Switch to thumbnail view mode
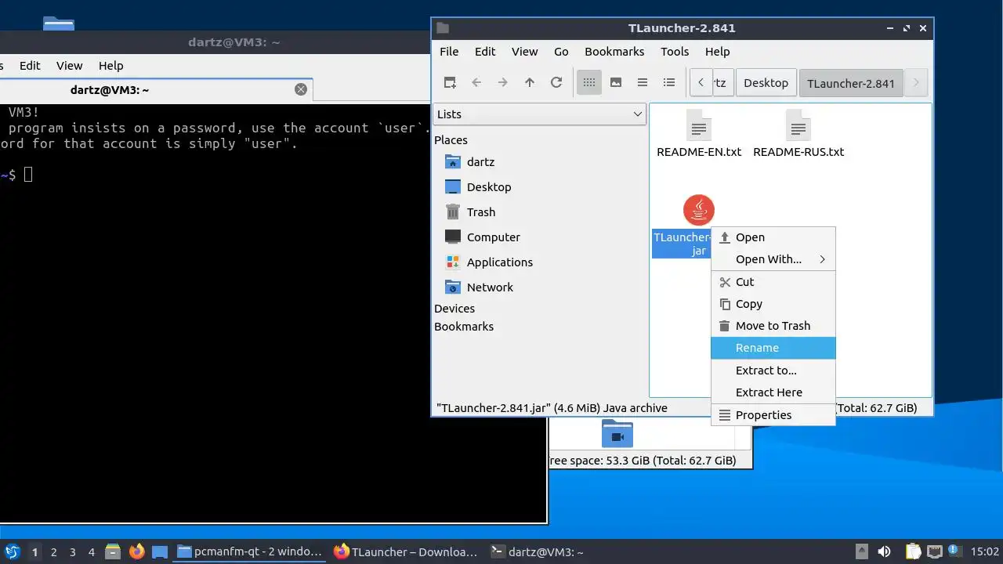 click(616, 82)
